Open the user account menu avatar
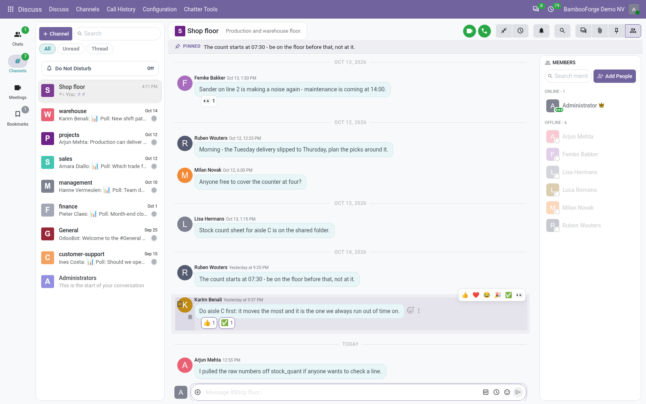Image resolution: width=646 pixels, height=404 pixels. (634, 9)
